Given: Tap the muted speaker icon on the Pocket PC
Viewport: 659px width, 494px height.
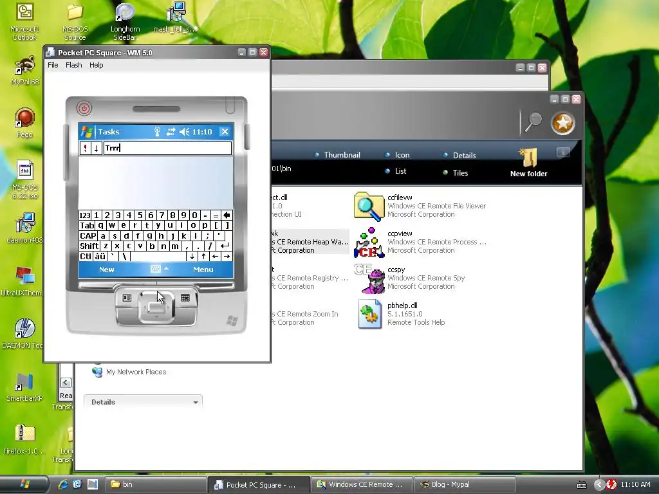Looking at the screenshot, I should click(185, 132).
